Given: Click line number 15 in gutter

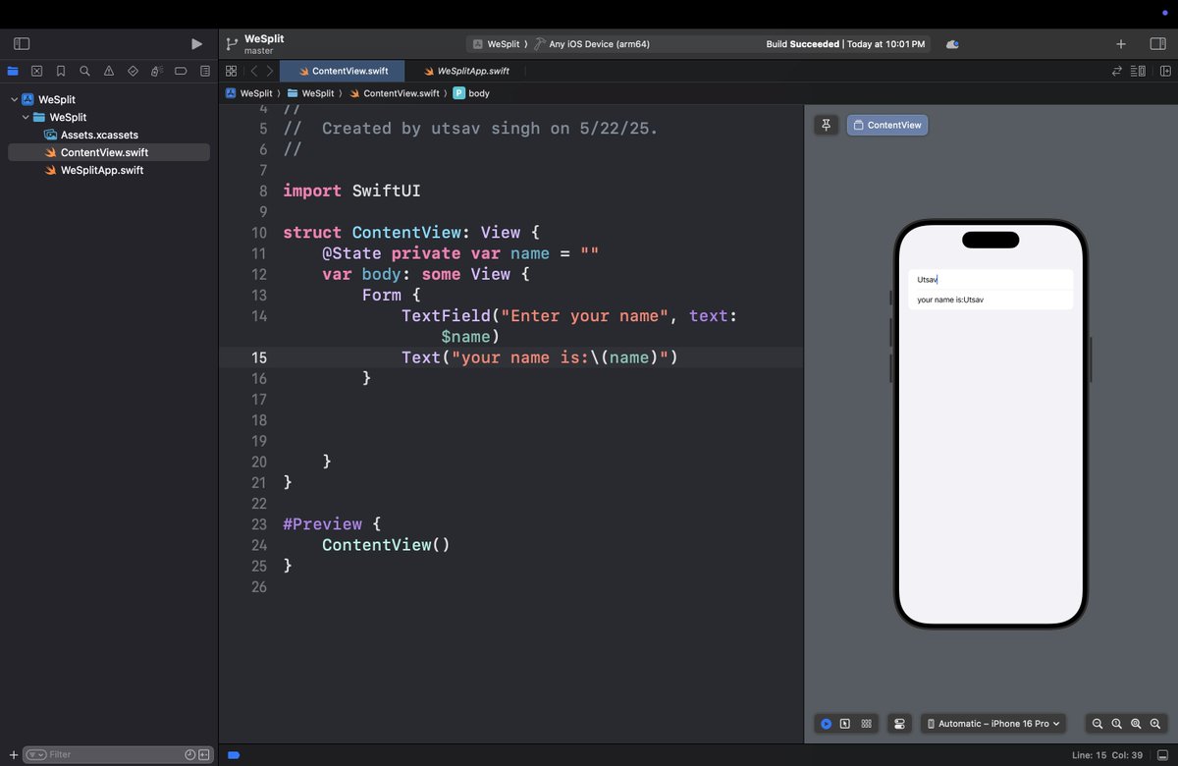Looking at the screenshot, I should (257, 358).
